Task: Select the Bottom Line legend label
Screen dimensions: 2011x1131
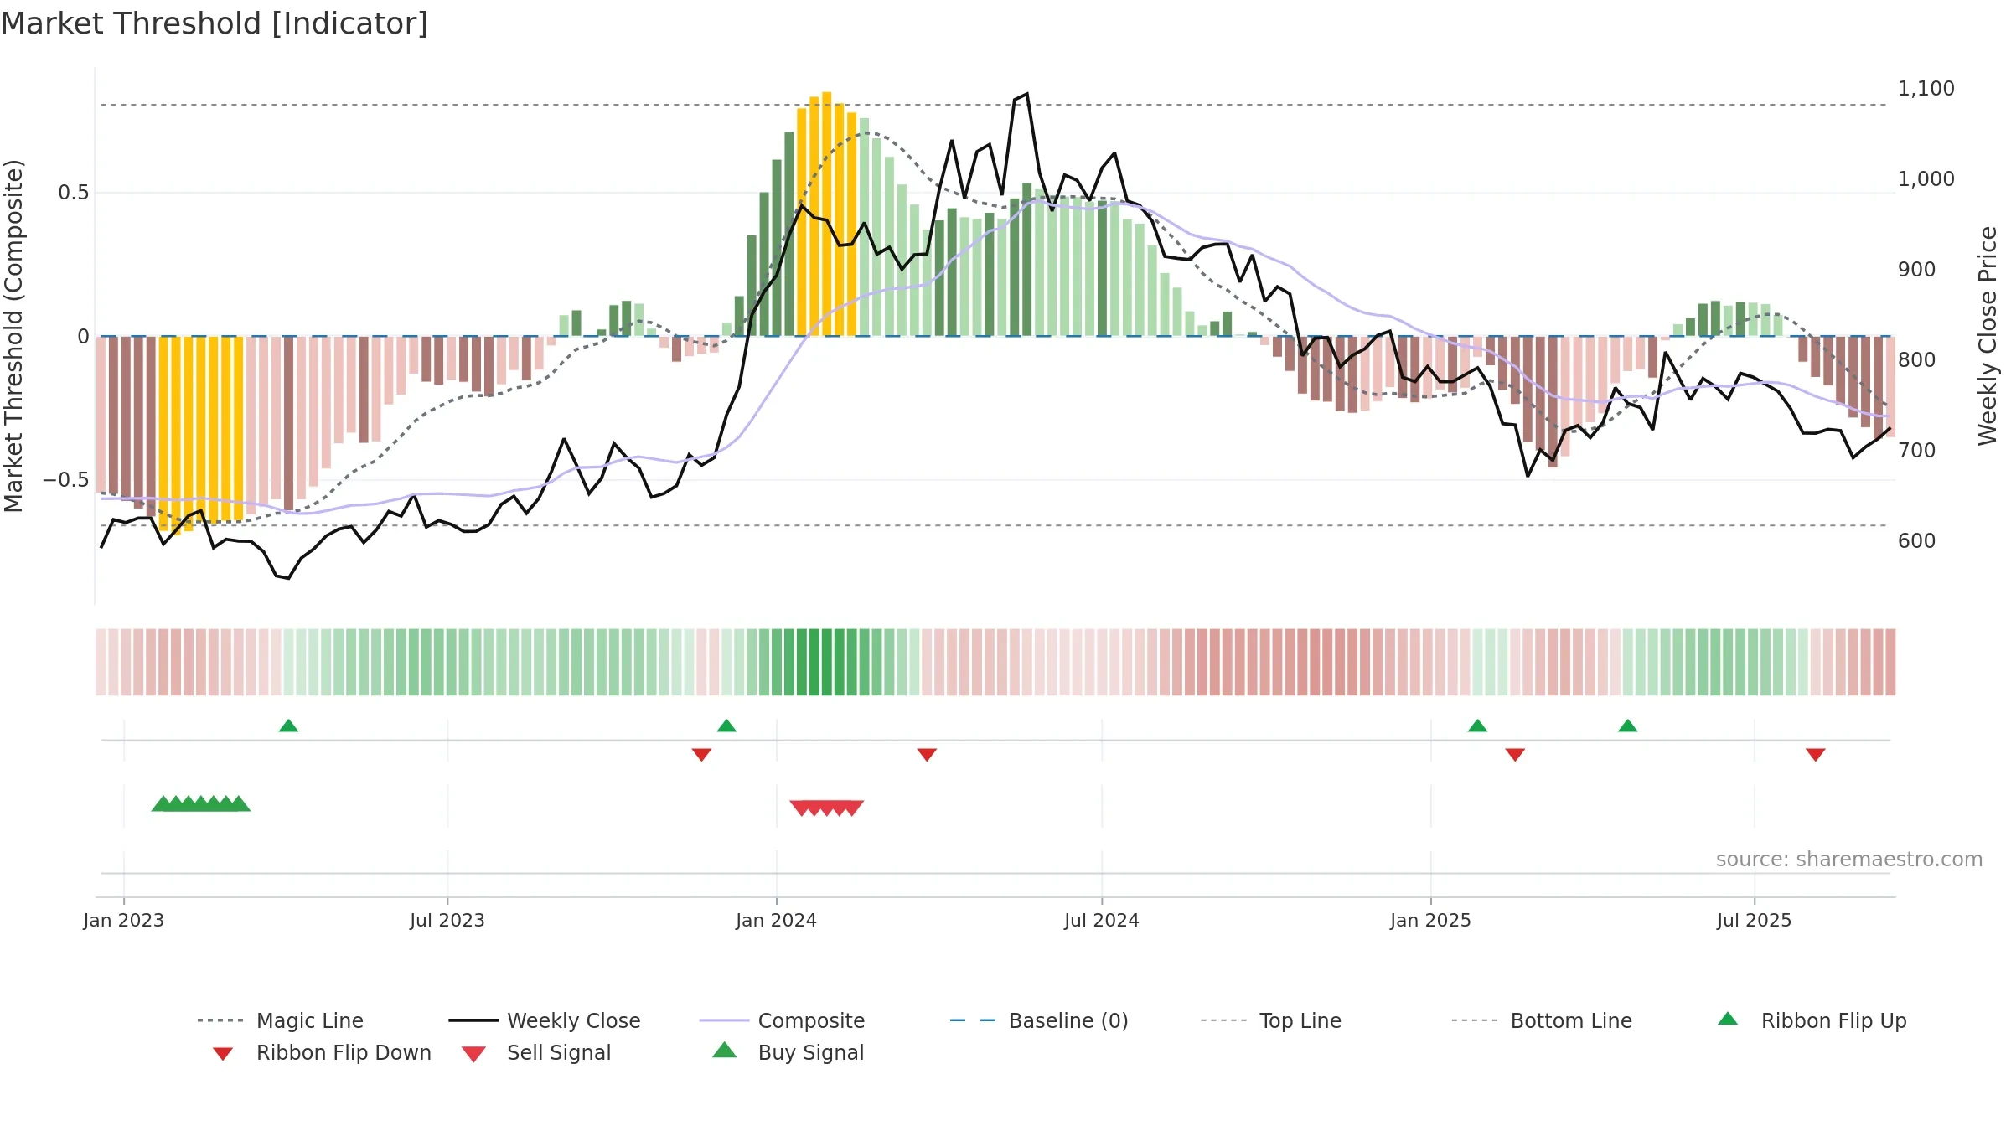Action: pos(1571,1020)
